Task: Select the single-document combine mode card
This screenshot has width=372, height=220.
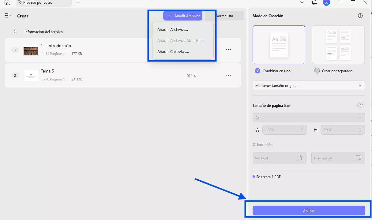Action: (279, 45)
